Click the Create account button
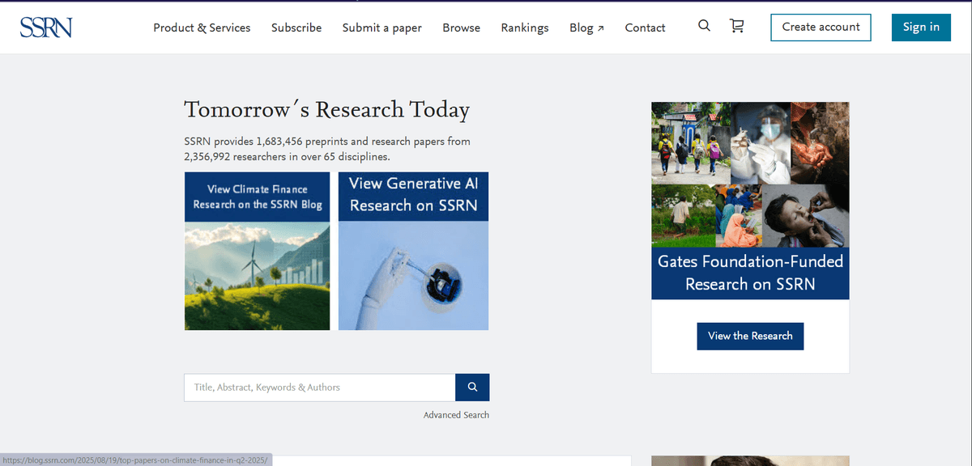 point(821,27)
